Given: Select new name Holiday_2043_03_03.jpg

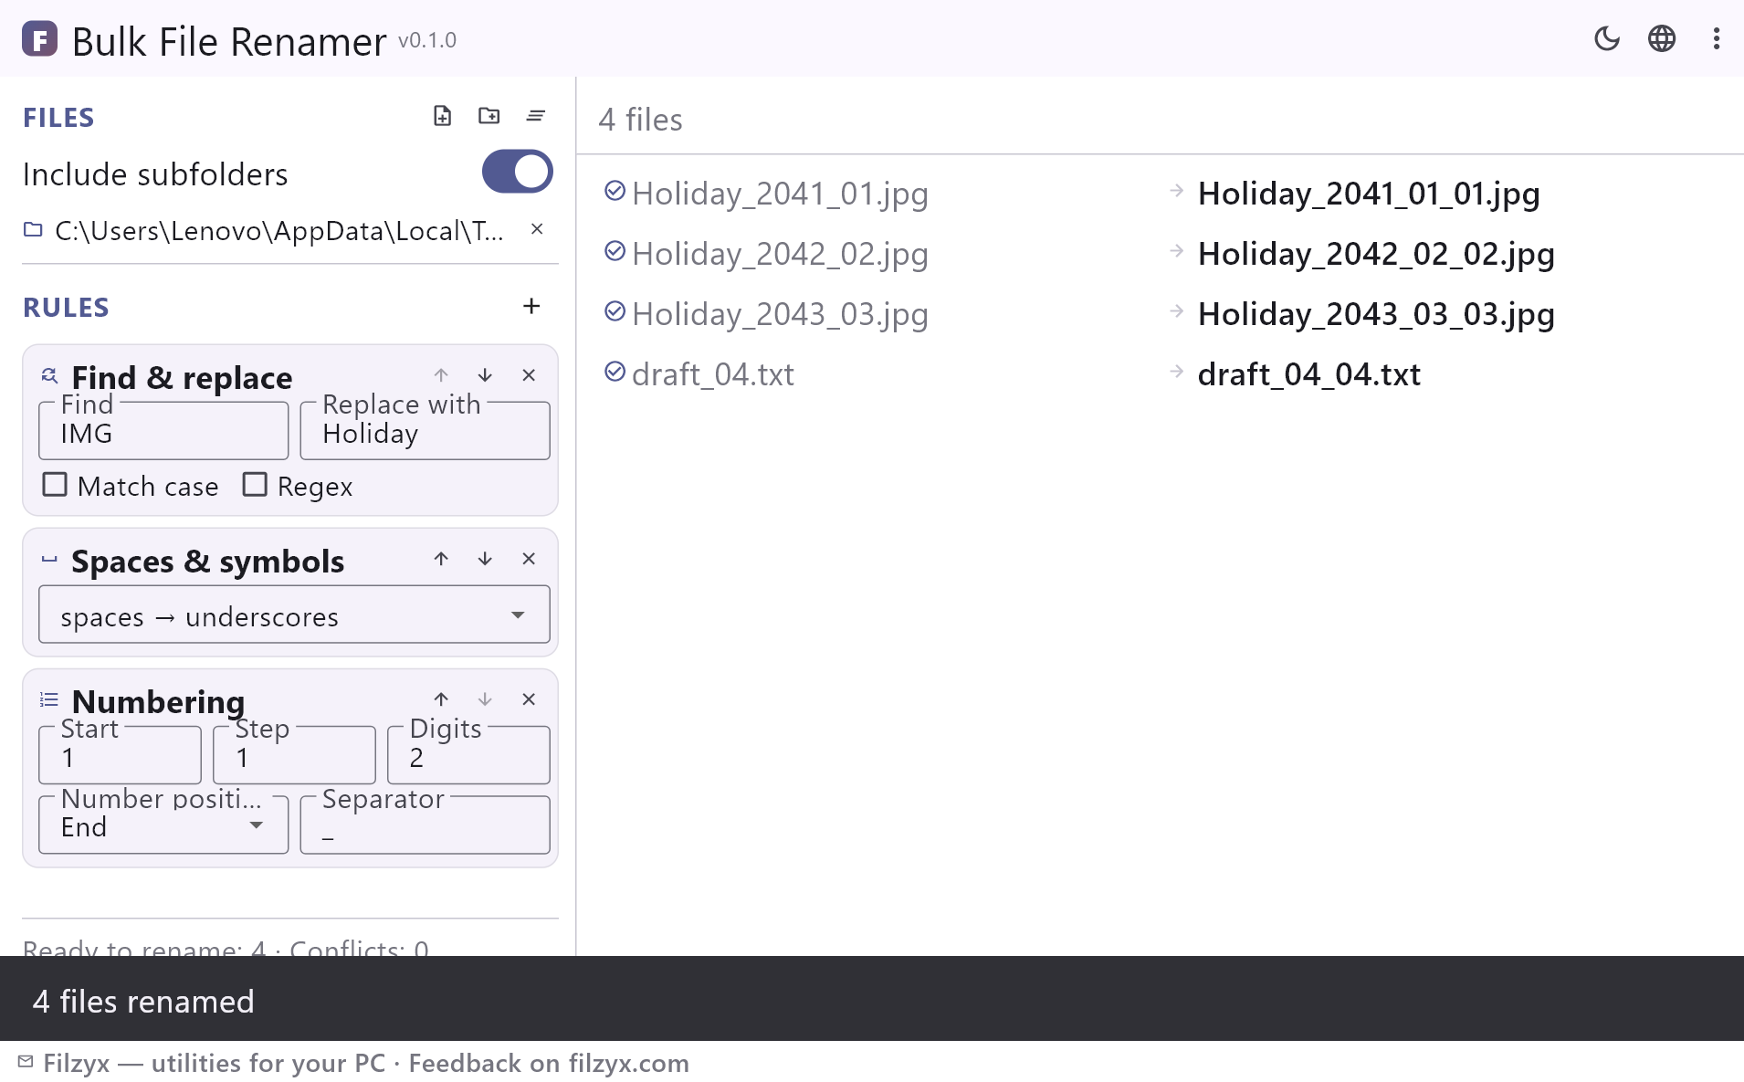Looking at the screenshot, I should click(1376, 314).
